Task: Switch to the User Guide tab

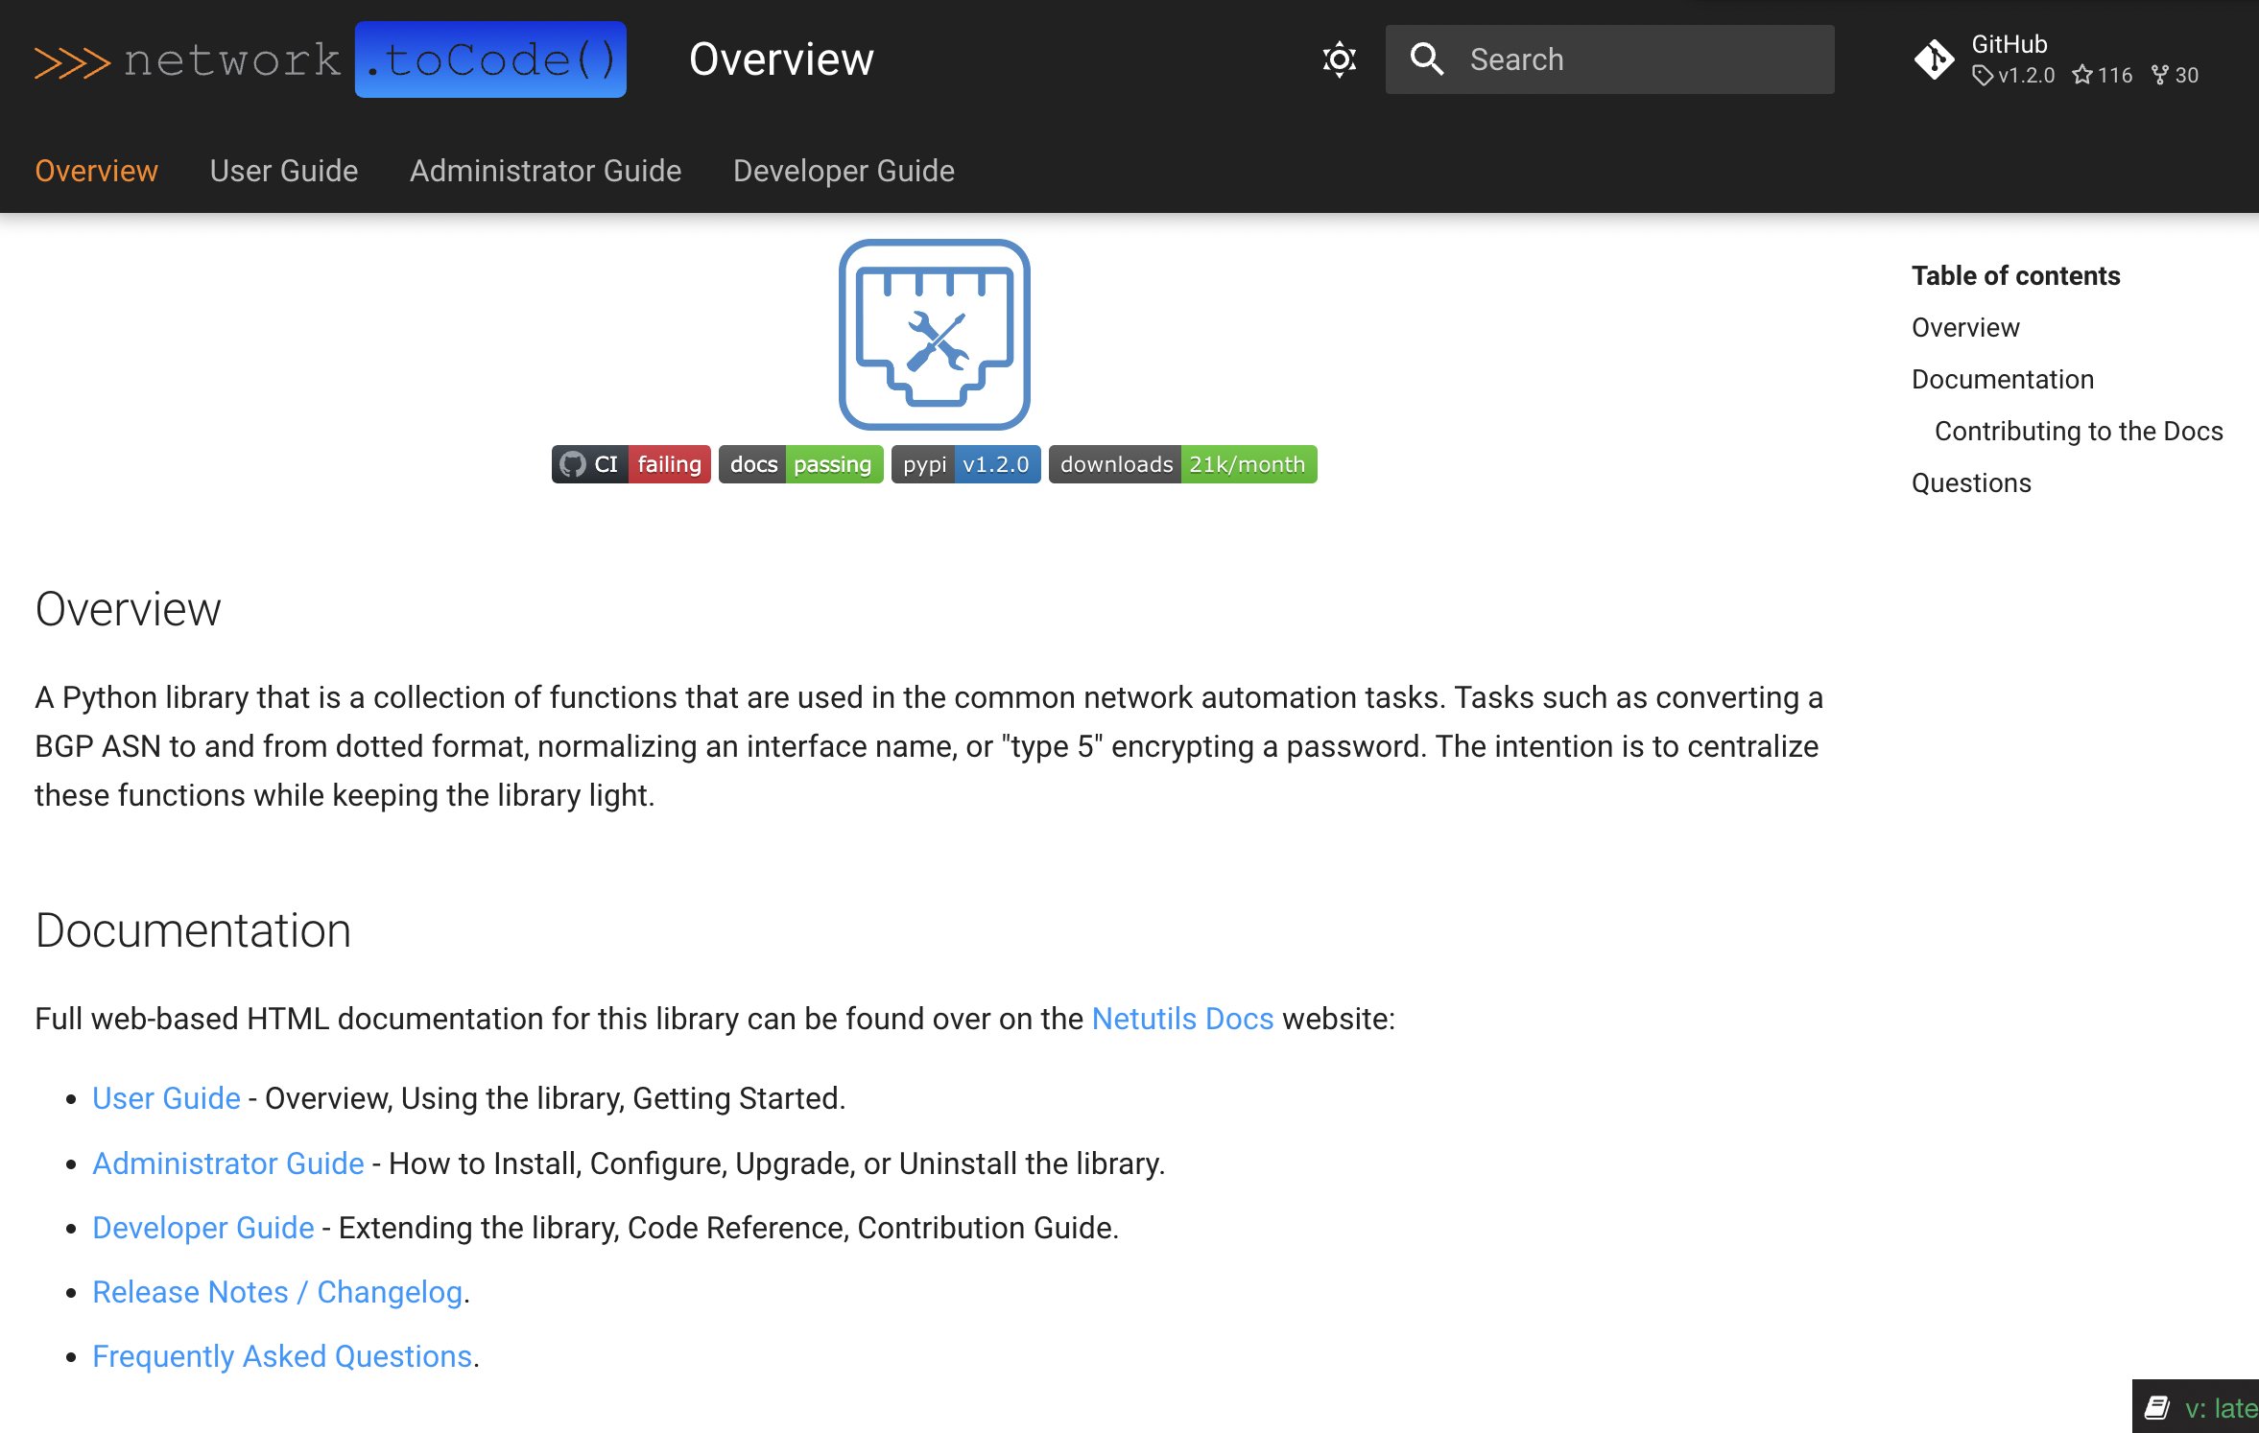Action: pos(284,171)
